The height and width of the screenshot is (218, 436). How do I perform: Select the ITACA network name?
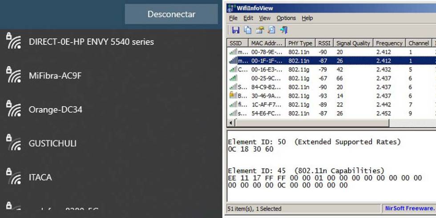pos(40,178)
